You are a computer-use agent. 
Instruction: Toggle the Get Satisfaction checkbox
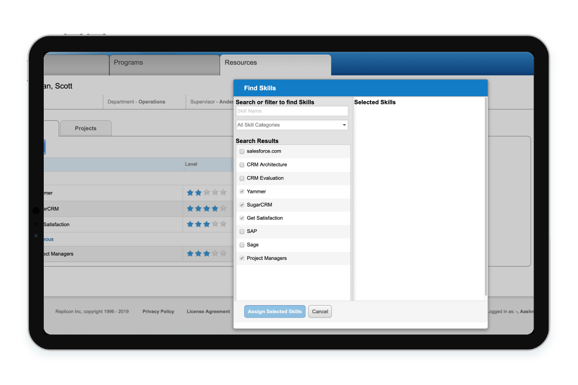coord(242,218)
